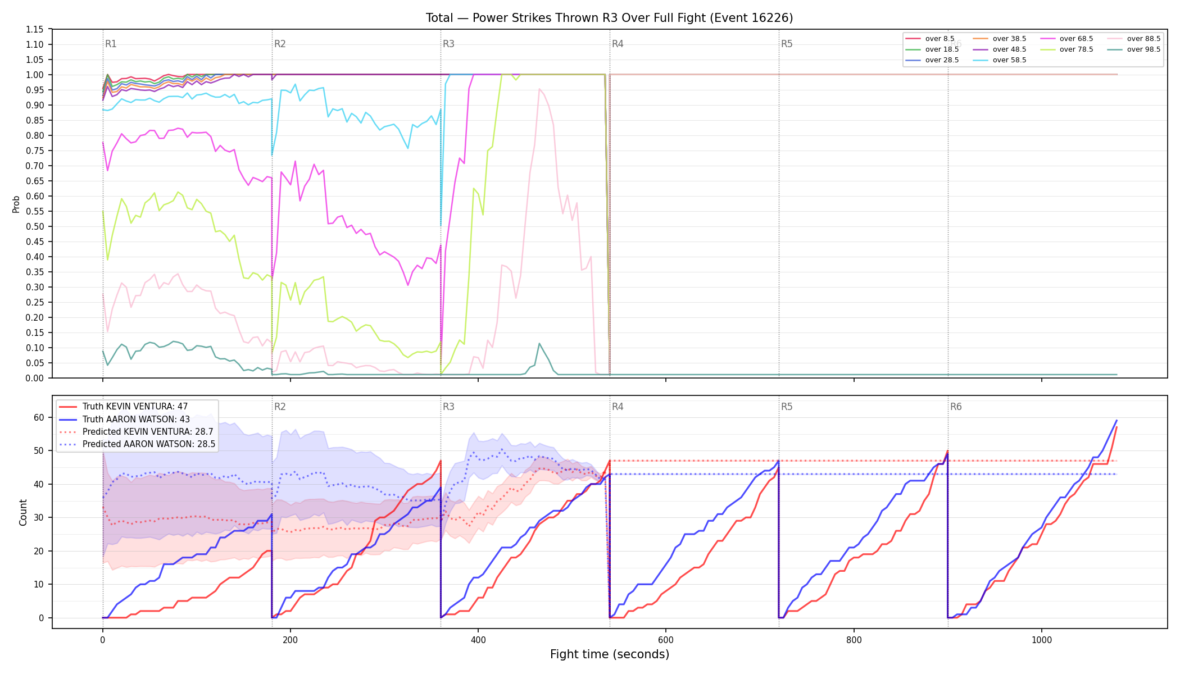The width and height of the screenshot is (1180, 674).
Task: Click the 0.25 tick on Prob axis
Action: [34, 302]
